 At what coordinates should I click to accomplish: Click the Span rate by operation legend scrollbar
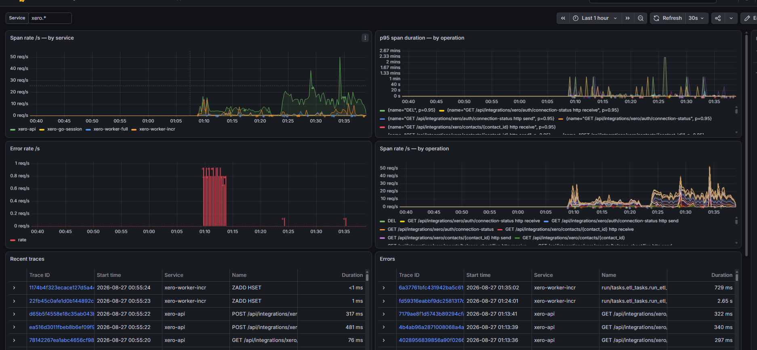pos(736,221)
